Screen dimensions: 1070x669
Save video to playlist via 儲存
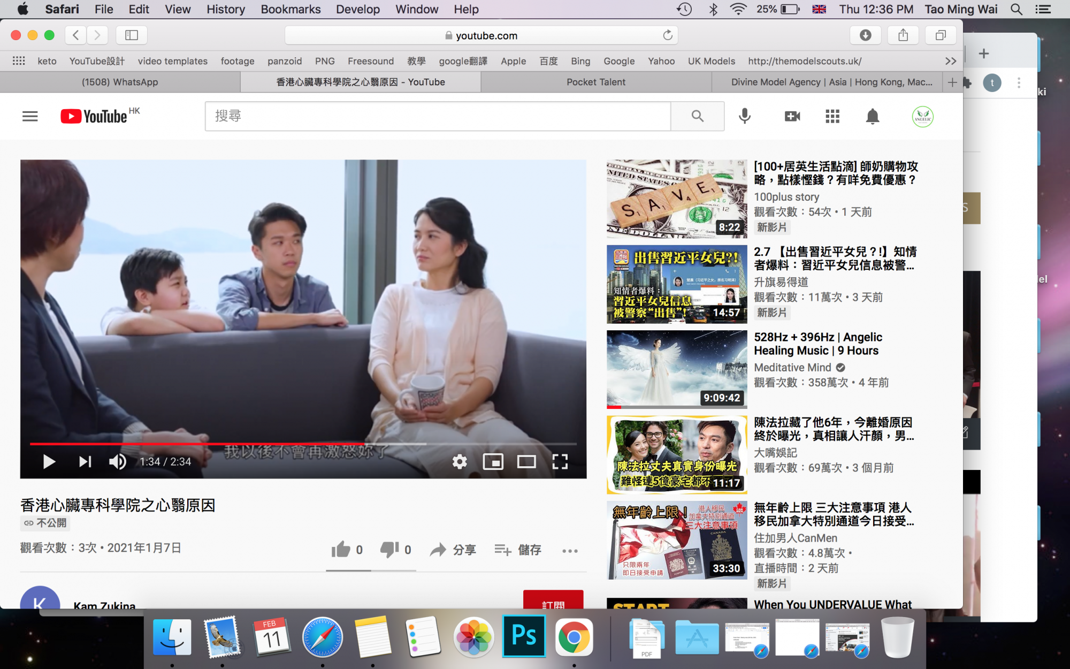pyautogui.click(x=518, y=550)
